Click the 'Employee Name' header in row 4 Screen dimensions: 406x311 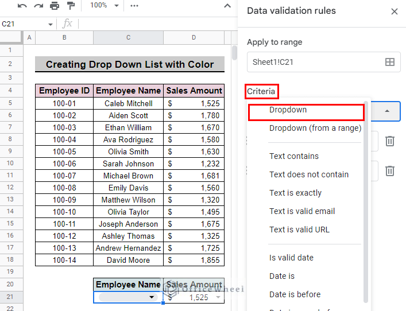coord(128,91)
